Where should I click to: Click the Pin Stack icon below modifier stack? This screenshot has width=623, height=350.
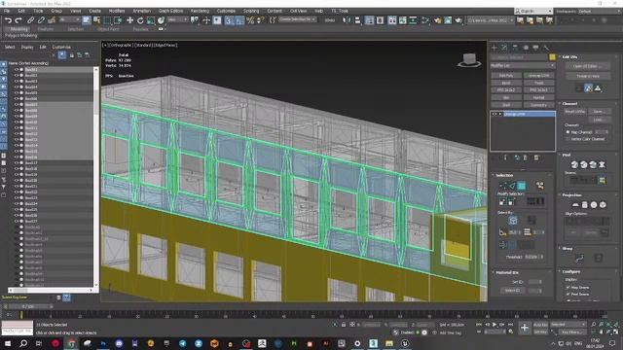pos(505,157)
